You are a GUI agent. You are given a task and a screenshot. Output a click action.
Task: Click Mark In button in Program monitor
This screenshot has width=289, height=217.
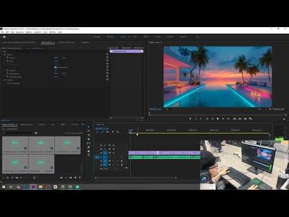click(x=196, y=119)
